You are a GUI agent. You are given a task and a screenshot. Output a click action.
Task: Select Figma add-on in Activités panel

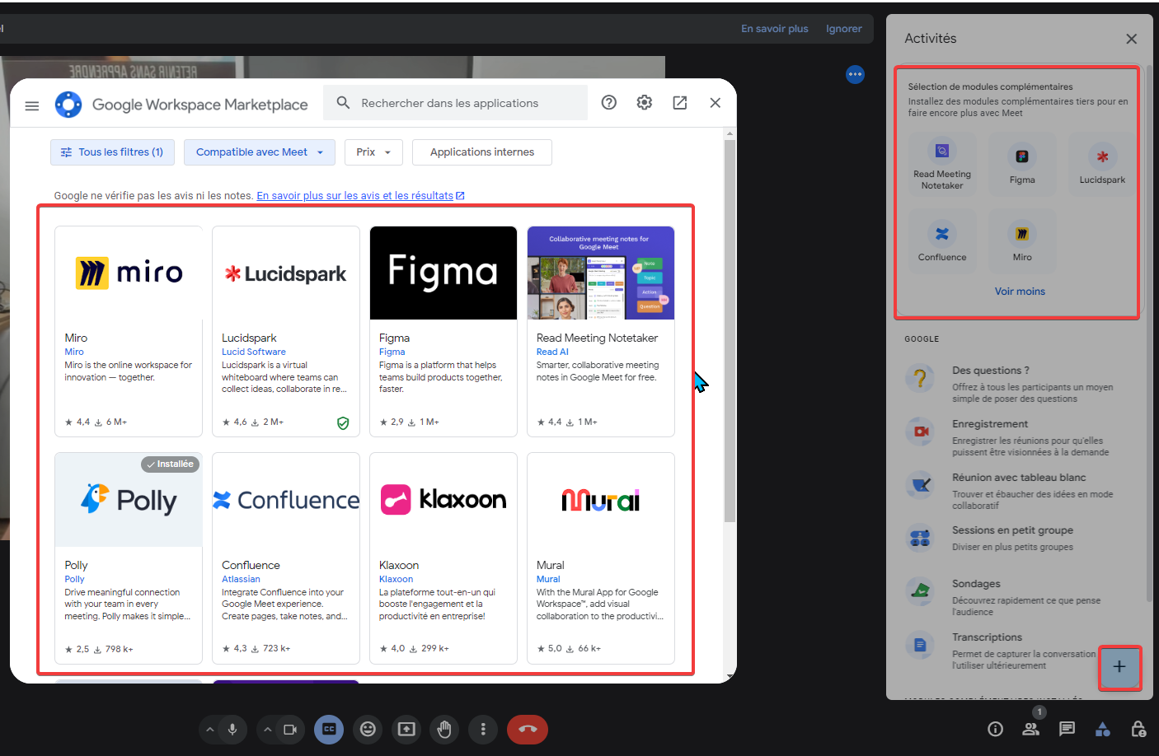1022,165
